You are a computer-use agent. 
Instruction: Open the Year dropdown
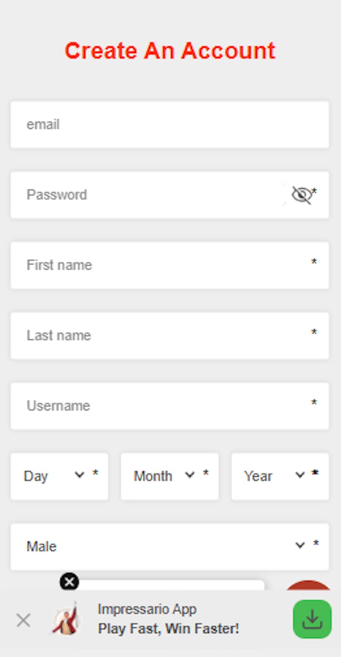[x=280, y=477]
